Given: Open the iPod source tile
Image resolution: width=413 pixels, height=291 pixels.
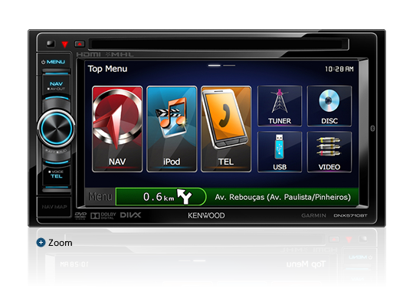Looking at the screenshot, I should pyautogui.click(x=172, y=129).
